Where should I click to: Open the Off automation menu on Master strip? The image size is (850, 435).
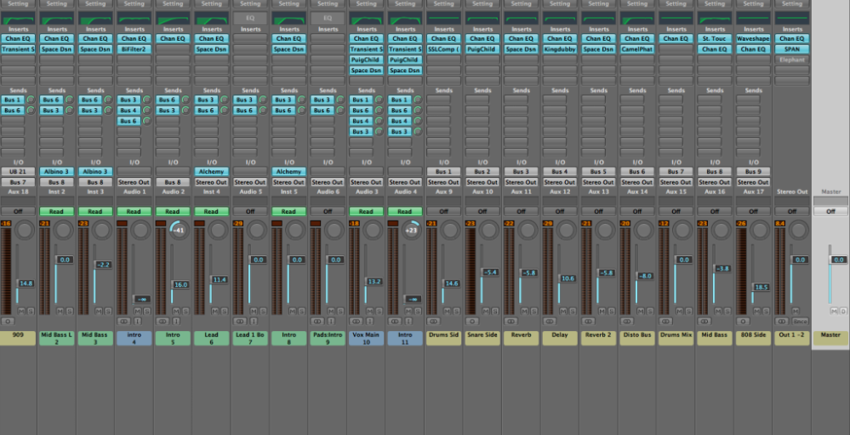[x=830, y=211]
